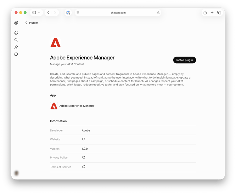Click the Privacy Policy row label
This screenshot has height=194, width=236.
tap(59, 158)
